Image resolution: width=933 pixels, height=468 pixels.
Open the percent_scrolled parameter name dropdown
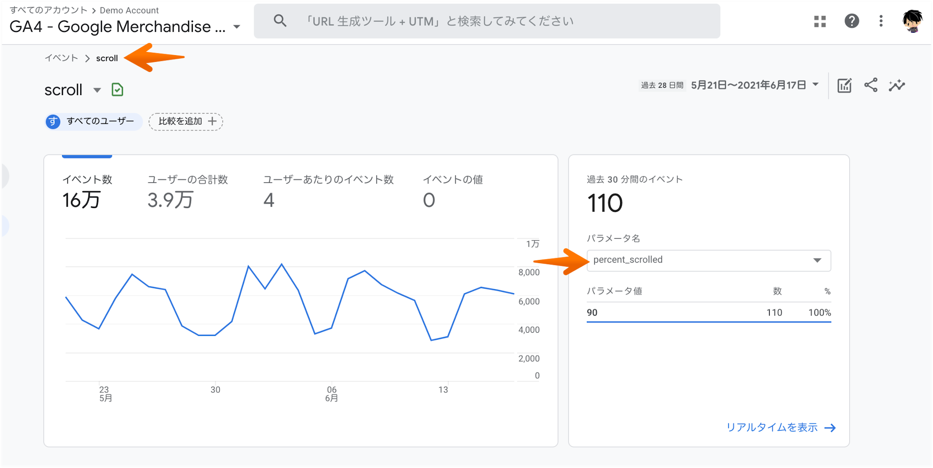708,260
